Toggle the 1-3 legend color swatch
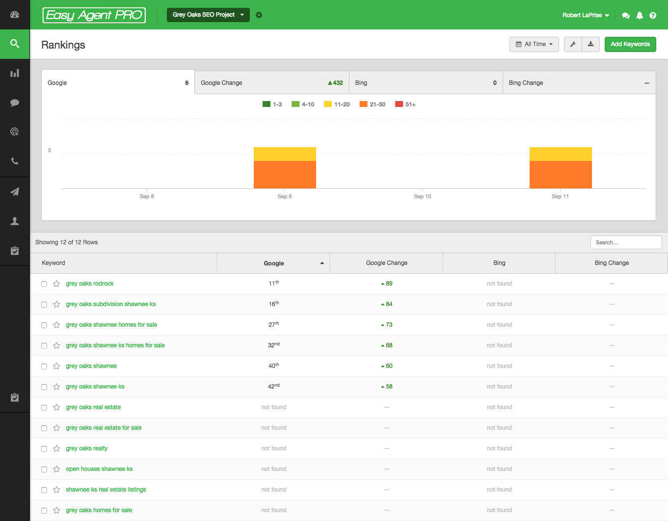The image size is (668, 521). click(267, 104)
